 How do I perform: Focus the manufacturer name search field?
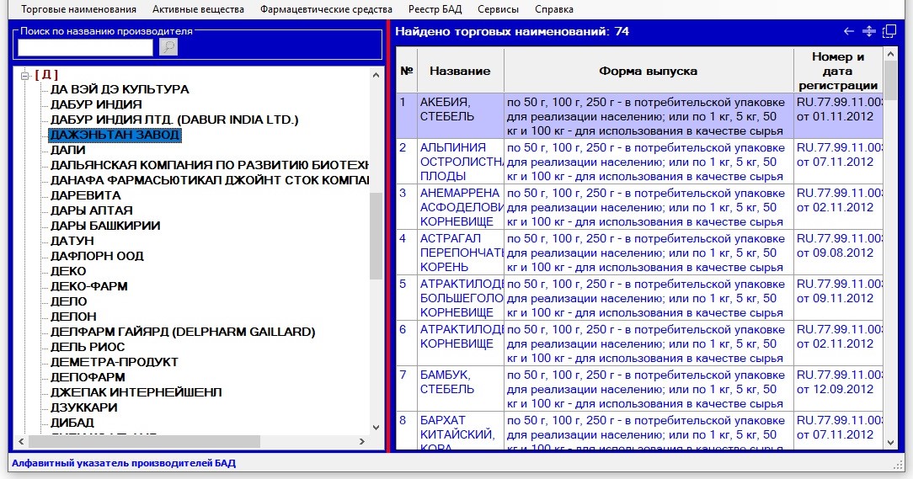click(x=85, y=47)
